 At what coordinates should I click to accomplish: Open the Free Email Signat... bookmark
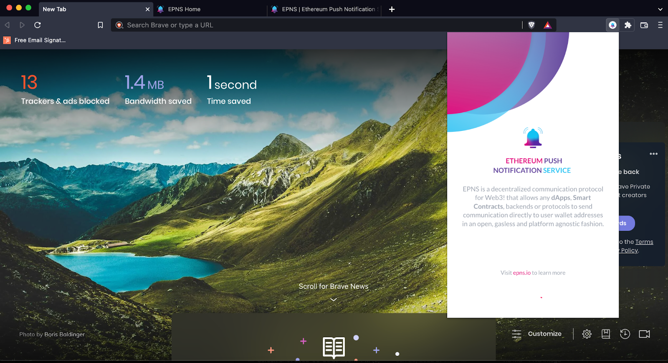pyautogui.click(x=35, y=40)
